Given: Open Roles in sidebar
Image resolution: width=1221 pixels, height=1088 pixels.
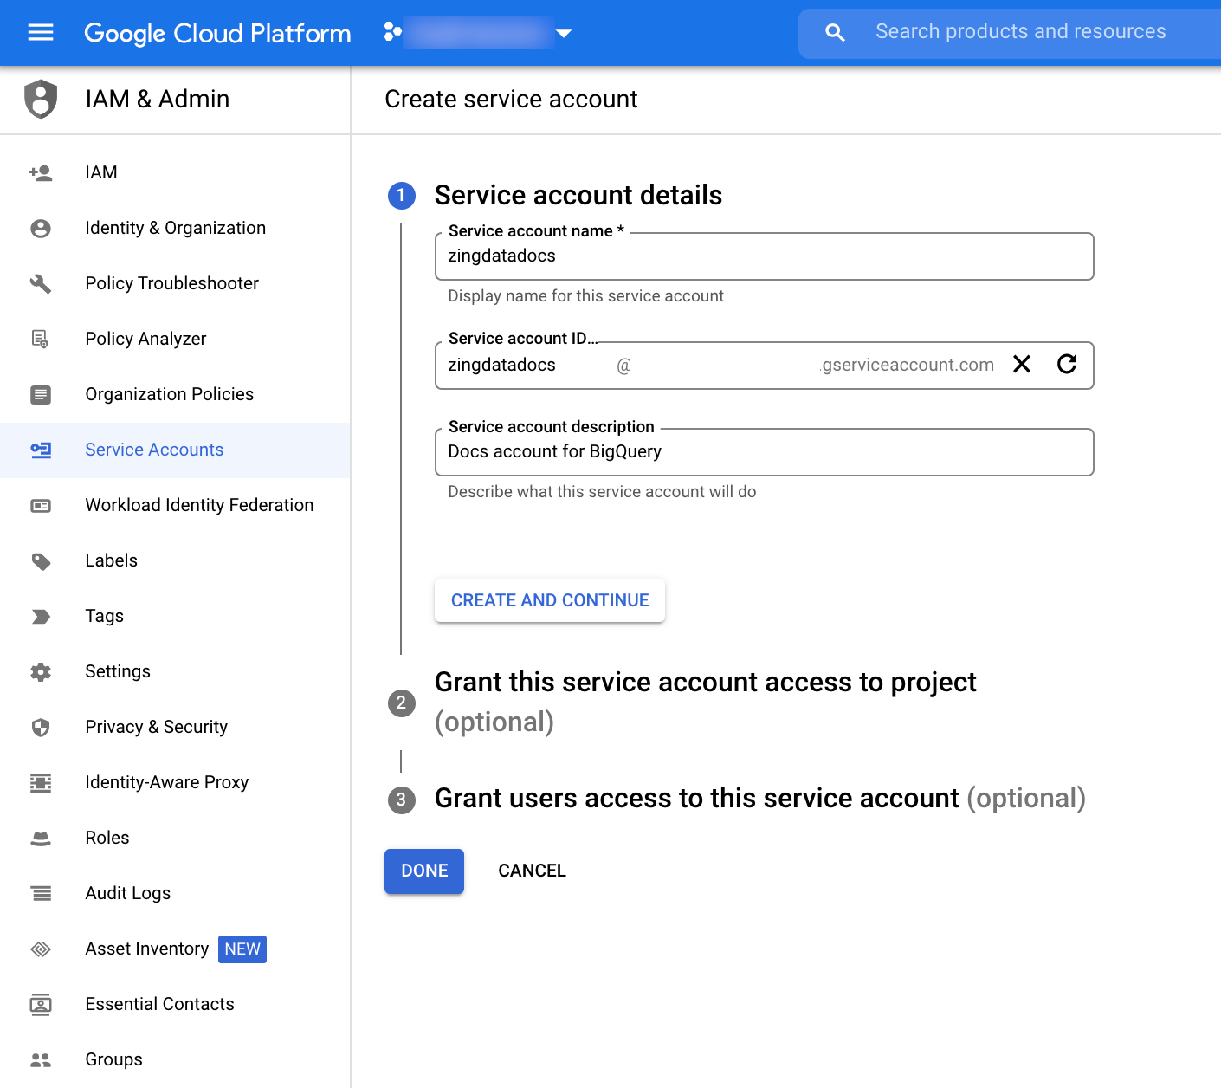Looking at the screenshot, I should coord(175,839).
